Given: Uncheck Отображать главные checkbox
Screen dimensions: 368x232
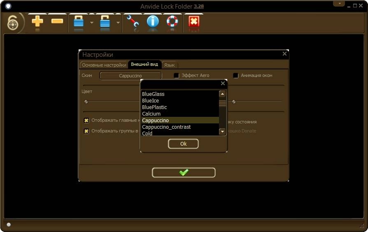Looking at the screenshot, I should [86, 121].
